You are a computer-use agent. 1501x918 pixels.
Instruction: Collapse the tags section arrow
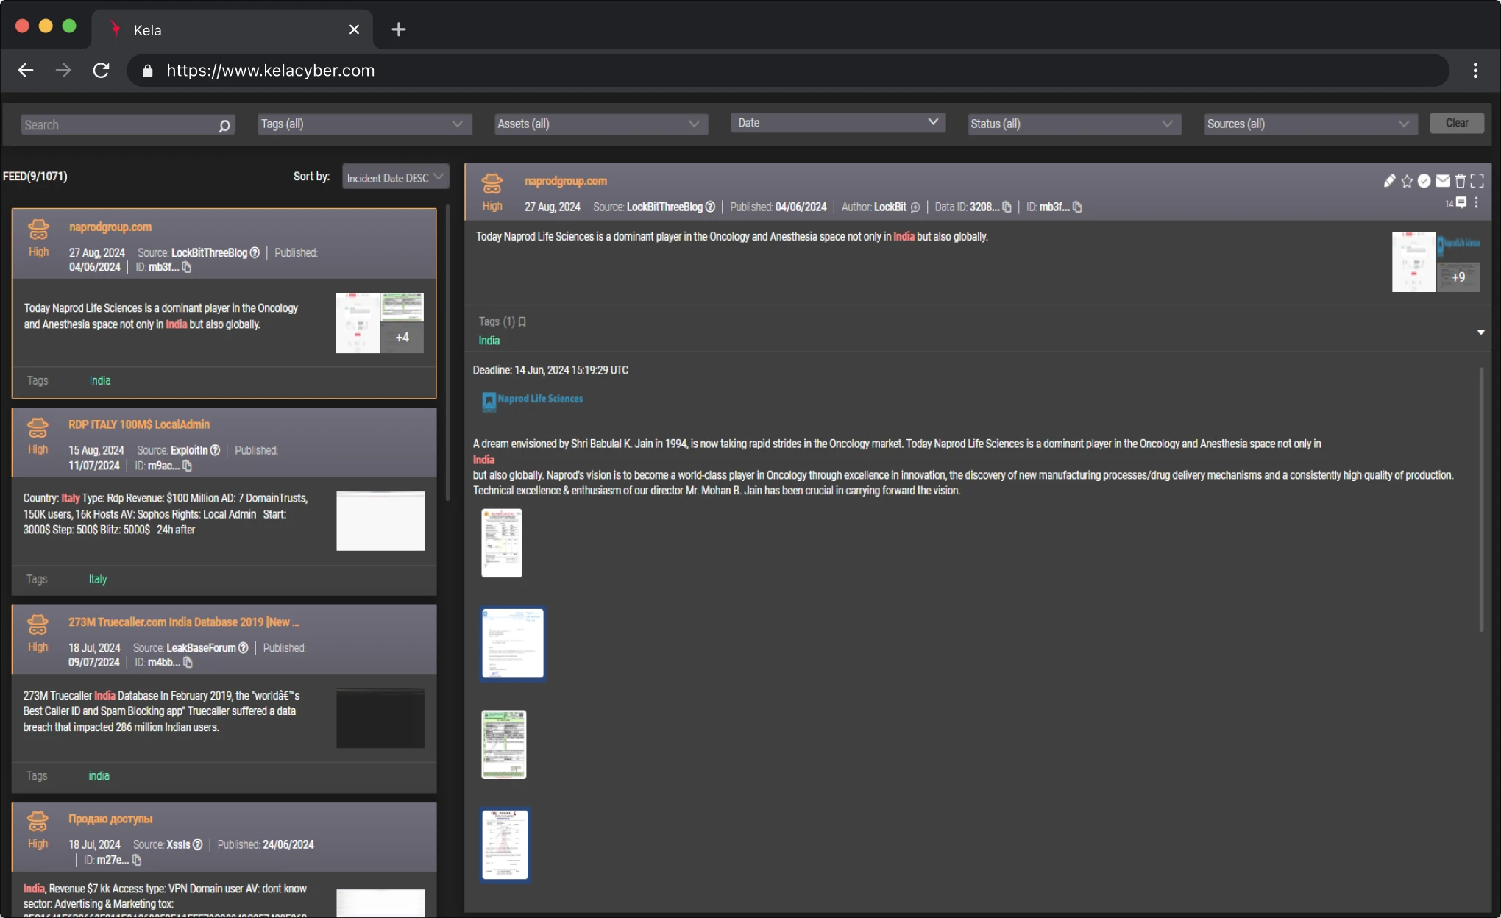tap(1481, 332)
